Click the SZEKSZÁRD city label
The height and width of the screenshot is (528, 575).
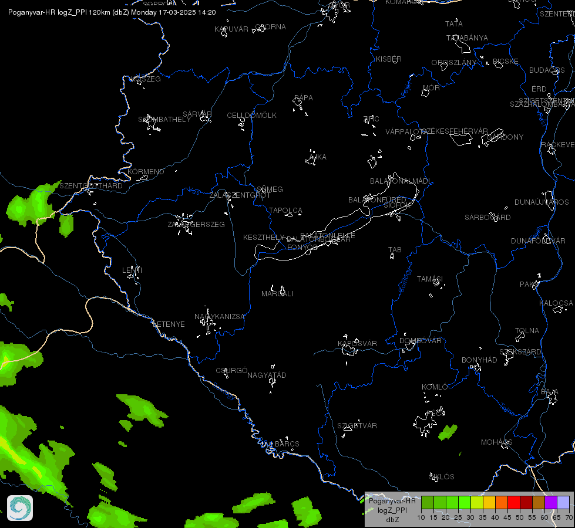(x=520, y=352)
